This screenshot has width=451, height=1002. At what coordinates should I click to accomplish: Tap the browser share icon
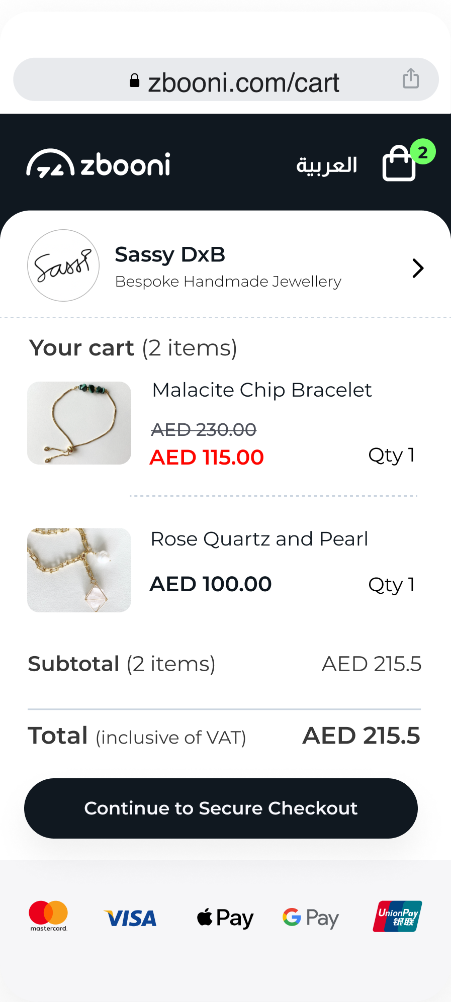click(410, 79)
